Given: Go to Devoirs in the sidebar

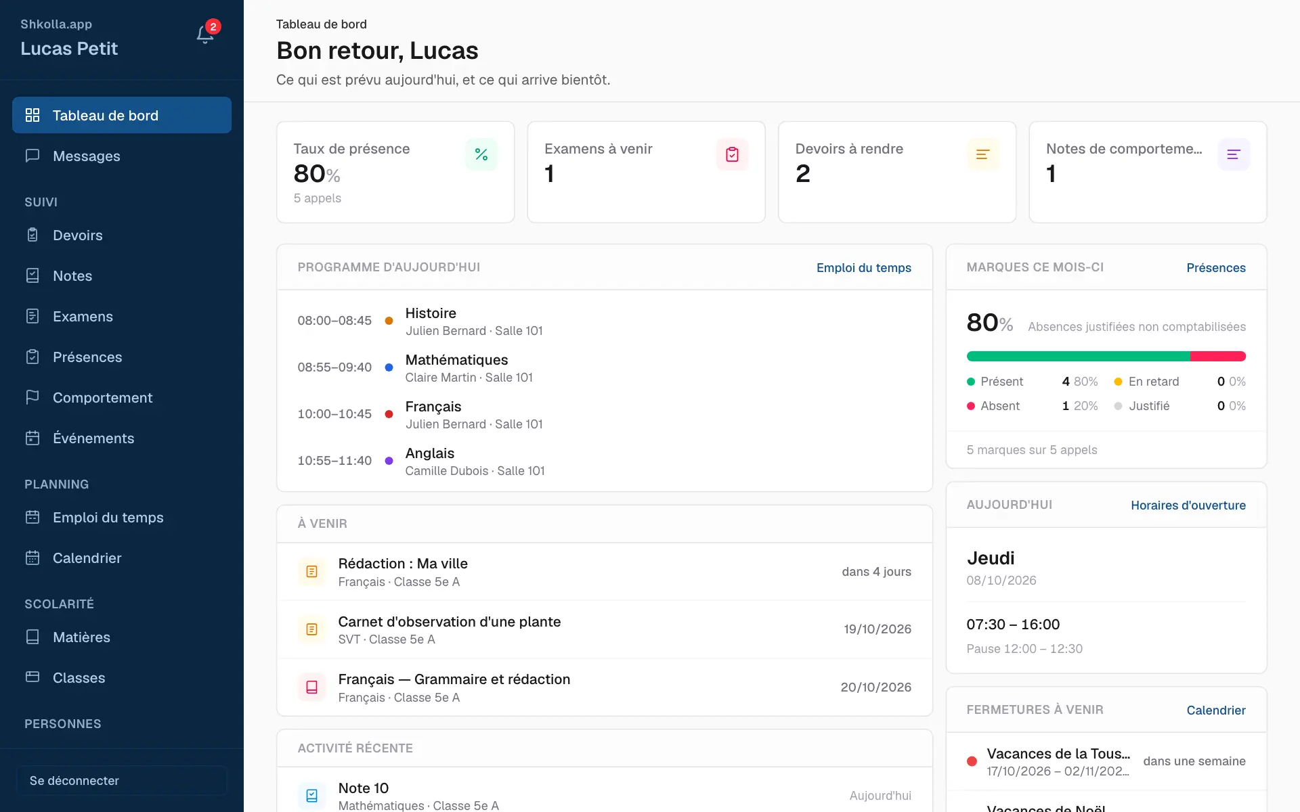Looking at the screenshot, I should point(122,235).
